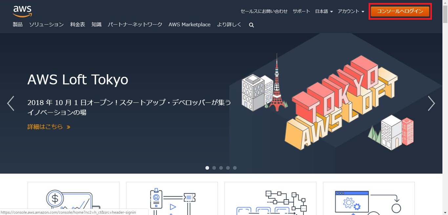Open the 製品 menu
The height and width of the screenshot is (215, 448).
(x=18, y=25)
